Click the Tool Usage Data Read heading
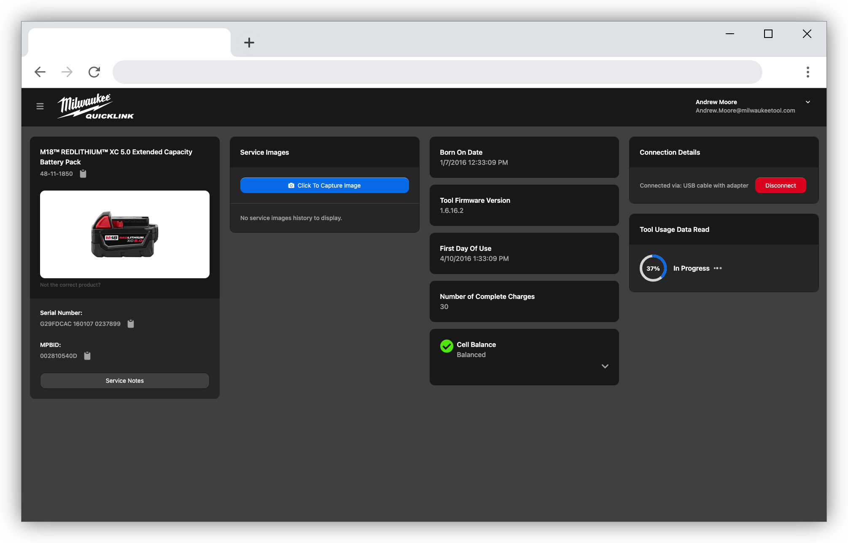848x543 pixels. 674,229
